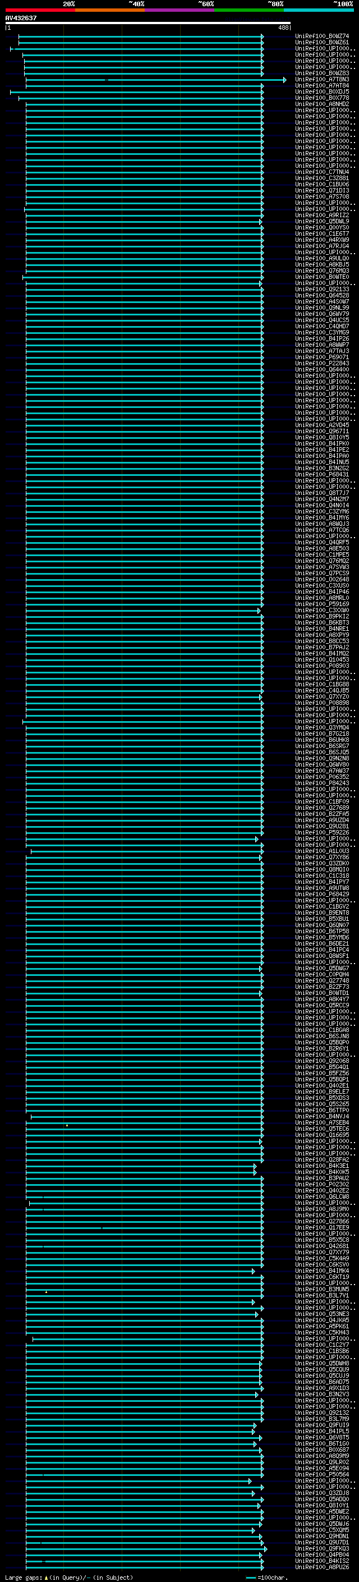Viewport: 359px width, 1582px height.
Task: Click hit label UniRef100_C1E6T7
Action: [x=322, y=233]
